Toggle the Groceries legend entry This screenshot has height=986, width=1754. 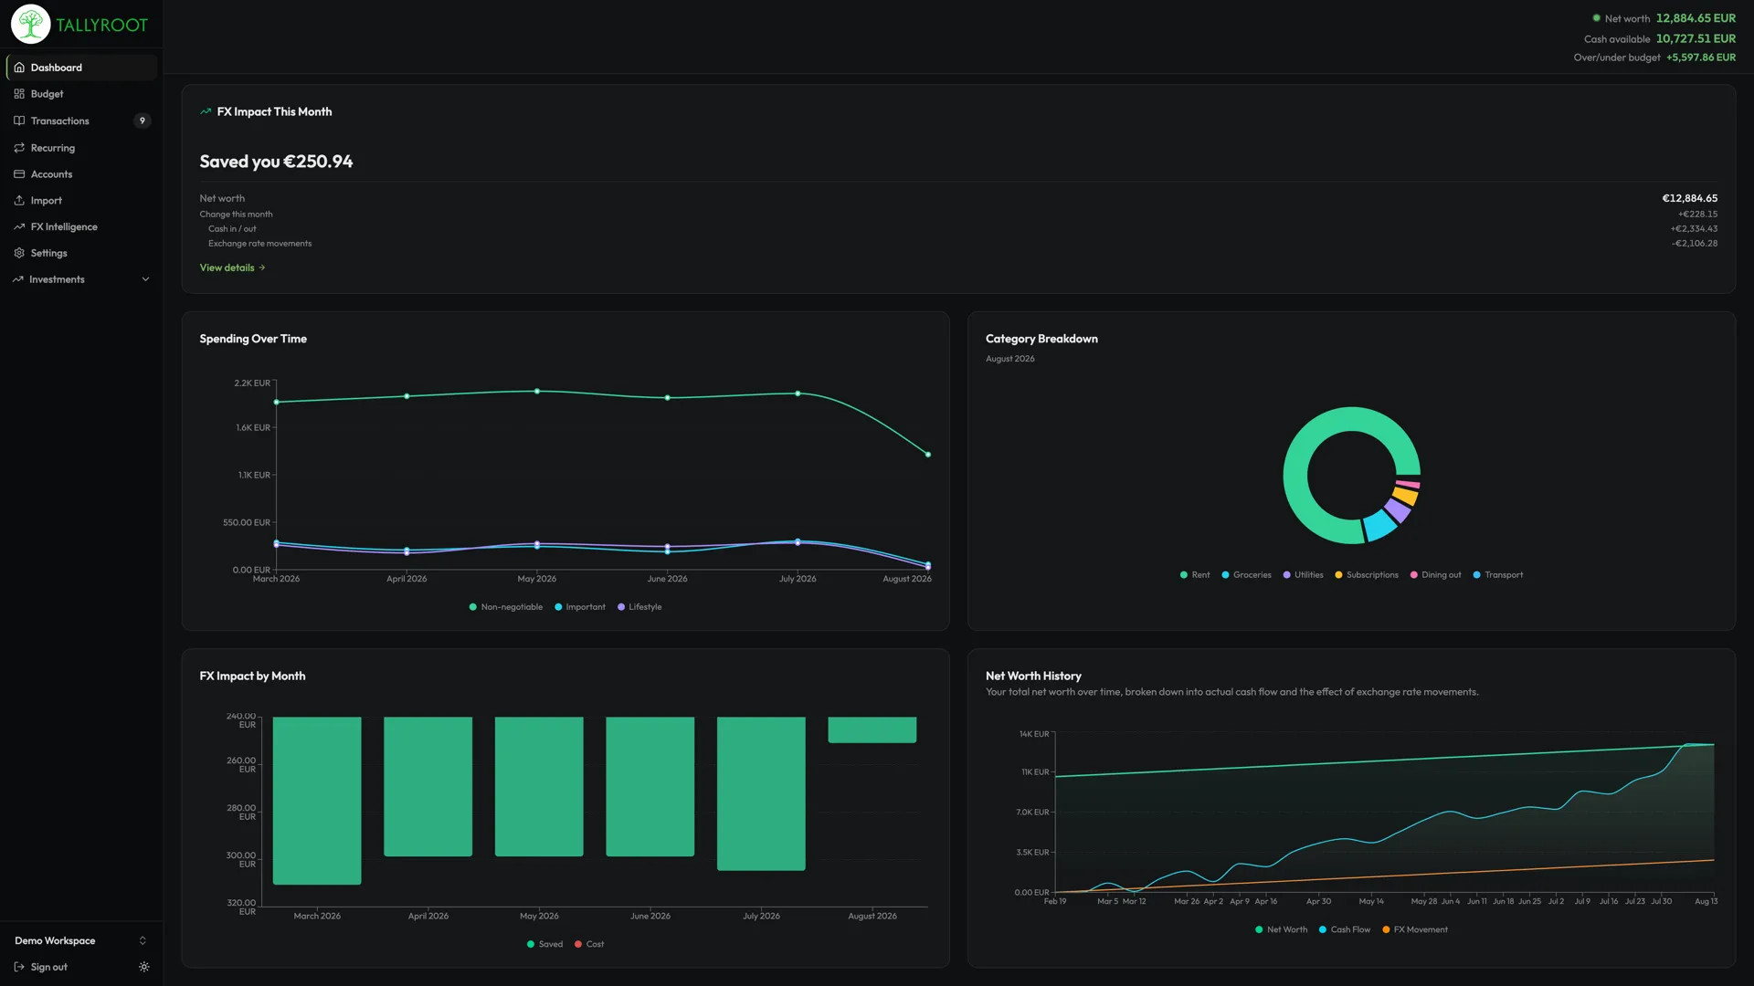pos(1246,575)
